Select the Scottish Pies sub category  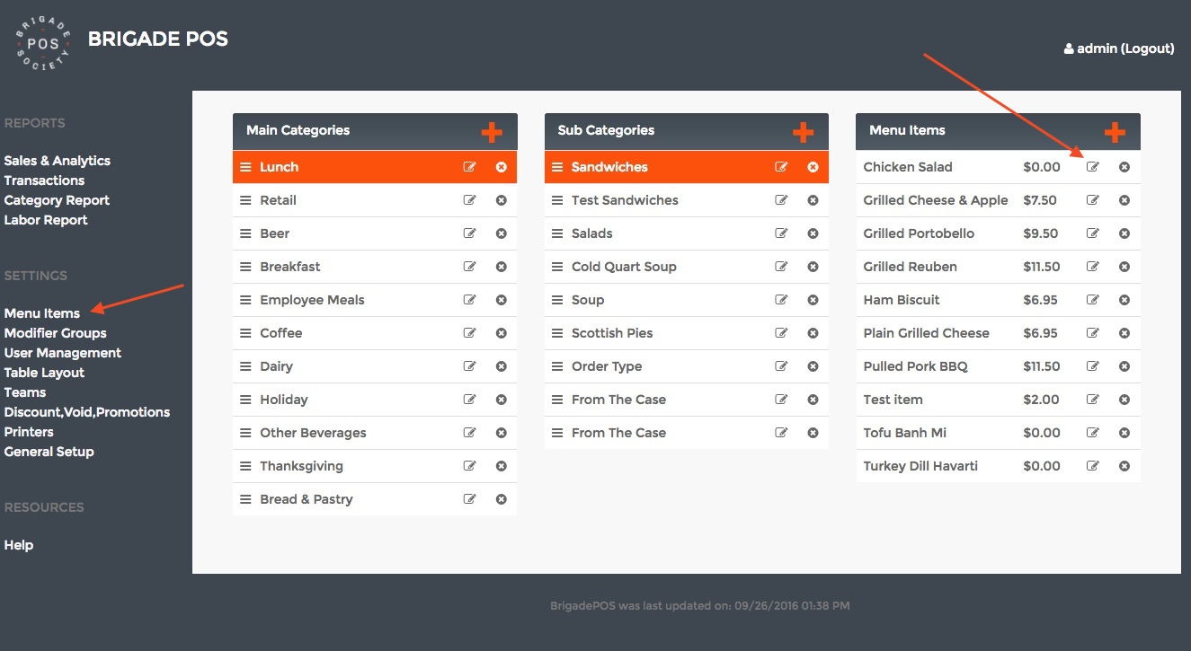612,333
